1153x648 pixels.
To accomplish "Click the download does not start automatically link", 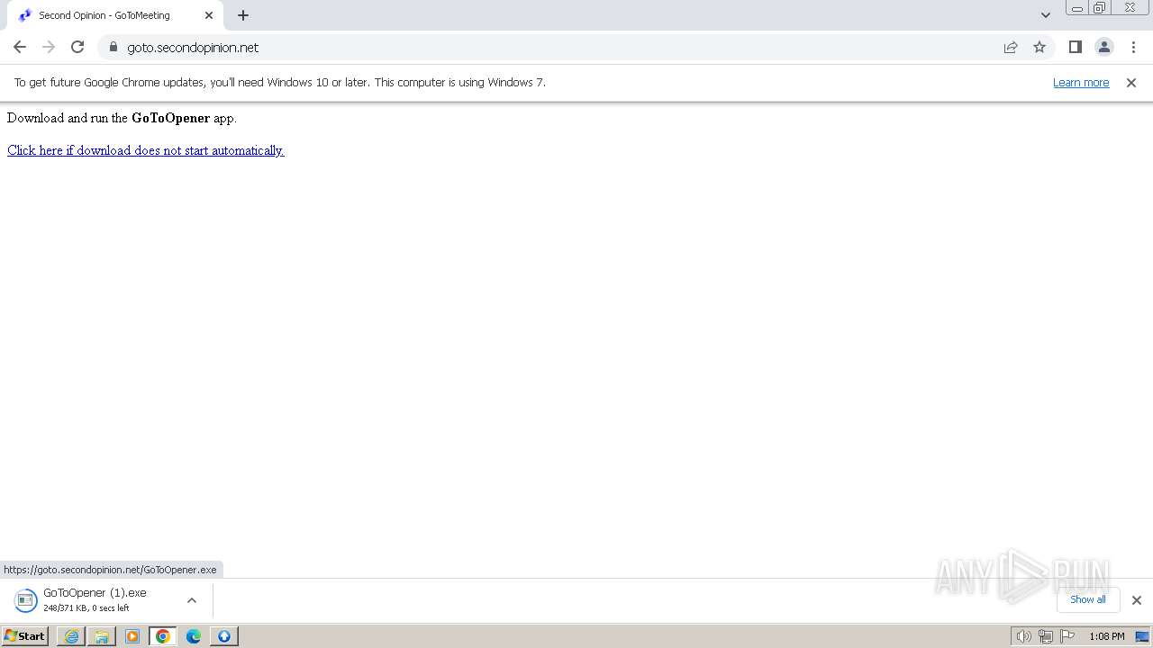I will click(x=146, y=150).
